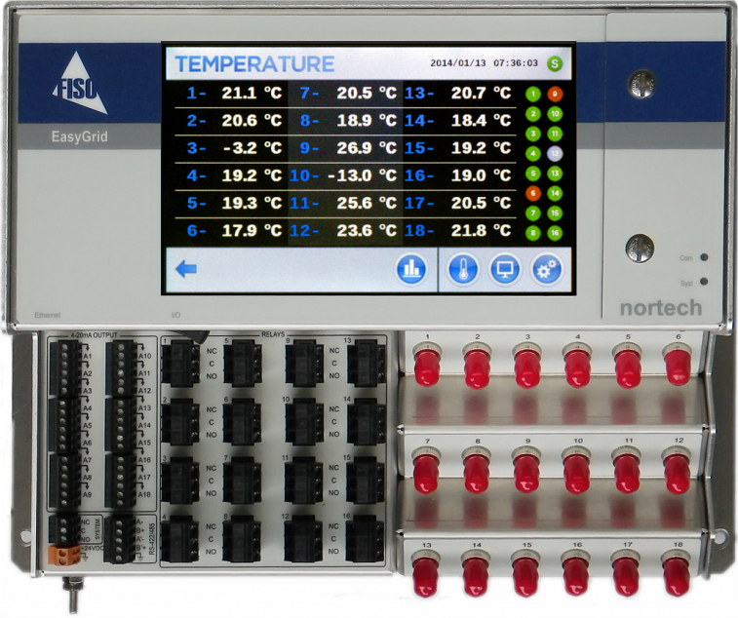Viewport: 738px width, 618px height.
Task: Open the bar chart view
Action: pyautogui.click(x=410, y=270)
